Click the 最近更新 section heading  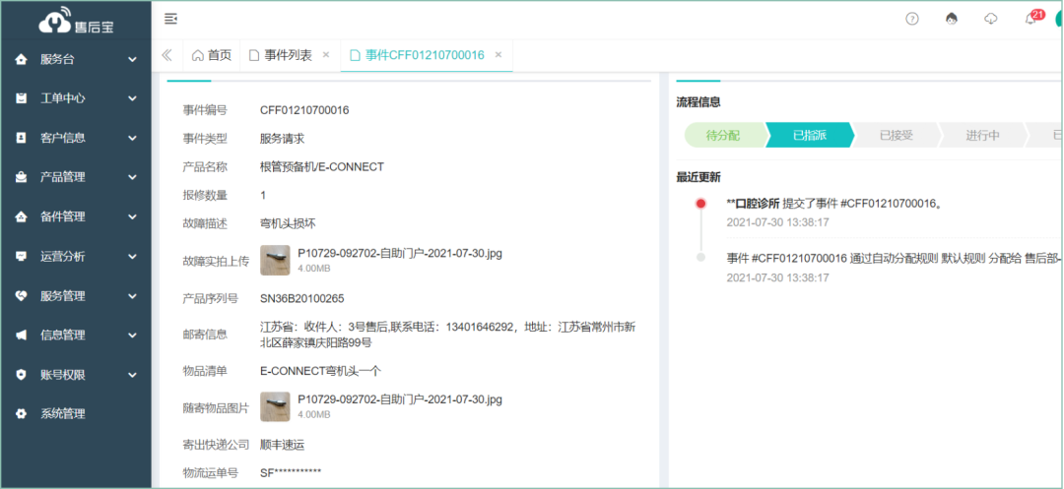698,177
